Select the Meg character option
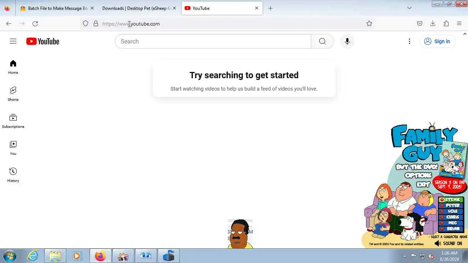 click(x=452, y=223)
